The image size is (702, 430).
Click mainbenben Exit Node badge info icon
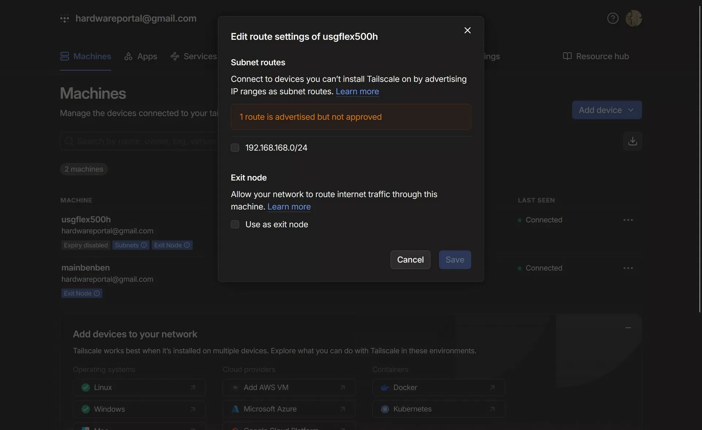click(97, 293)
